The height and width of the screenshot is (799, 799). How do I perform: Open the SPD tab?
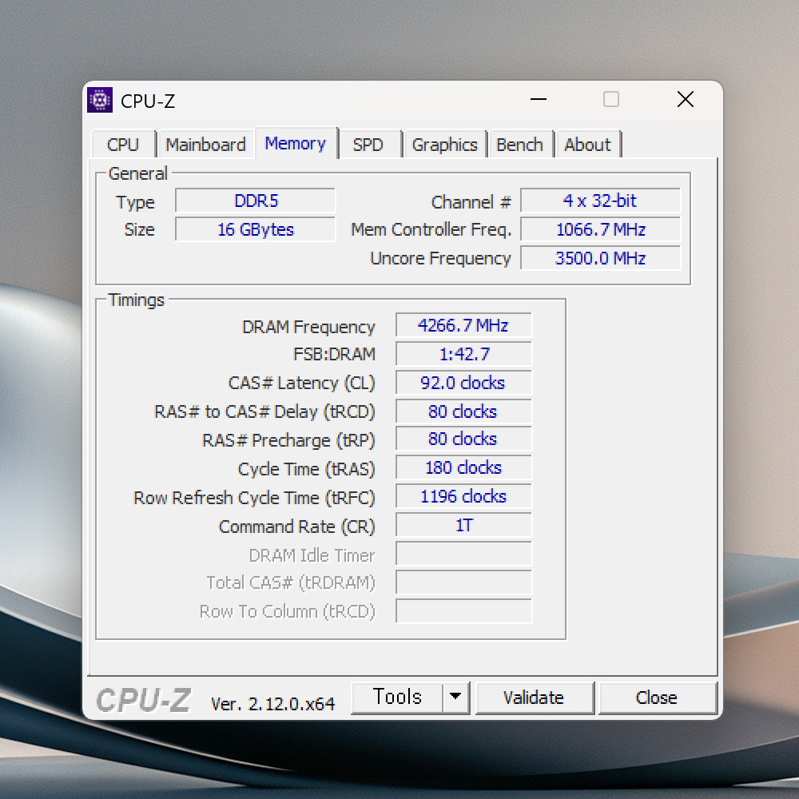(x=368, y=145)
